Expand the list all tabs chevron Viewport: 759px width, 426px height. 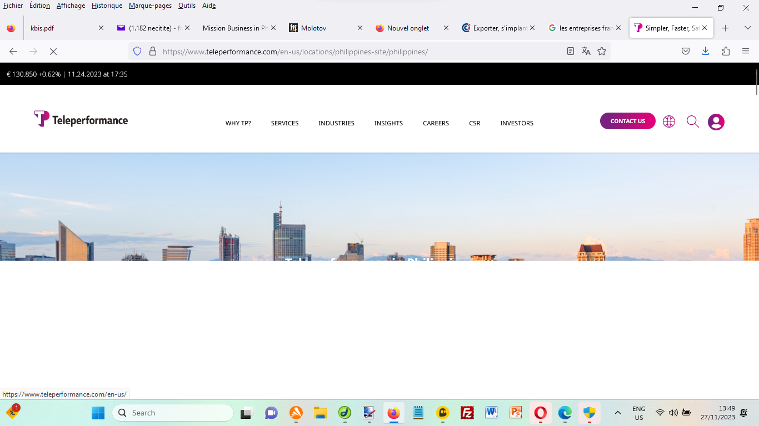pyautogui.click(x=747, y=28)
